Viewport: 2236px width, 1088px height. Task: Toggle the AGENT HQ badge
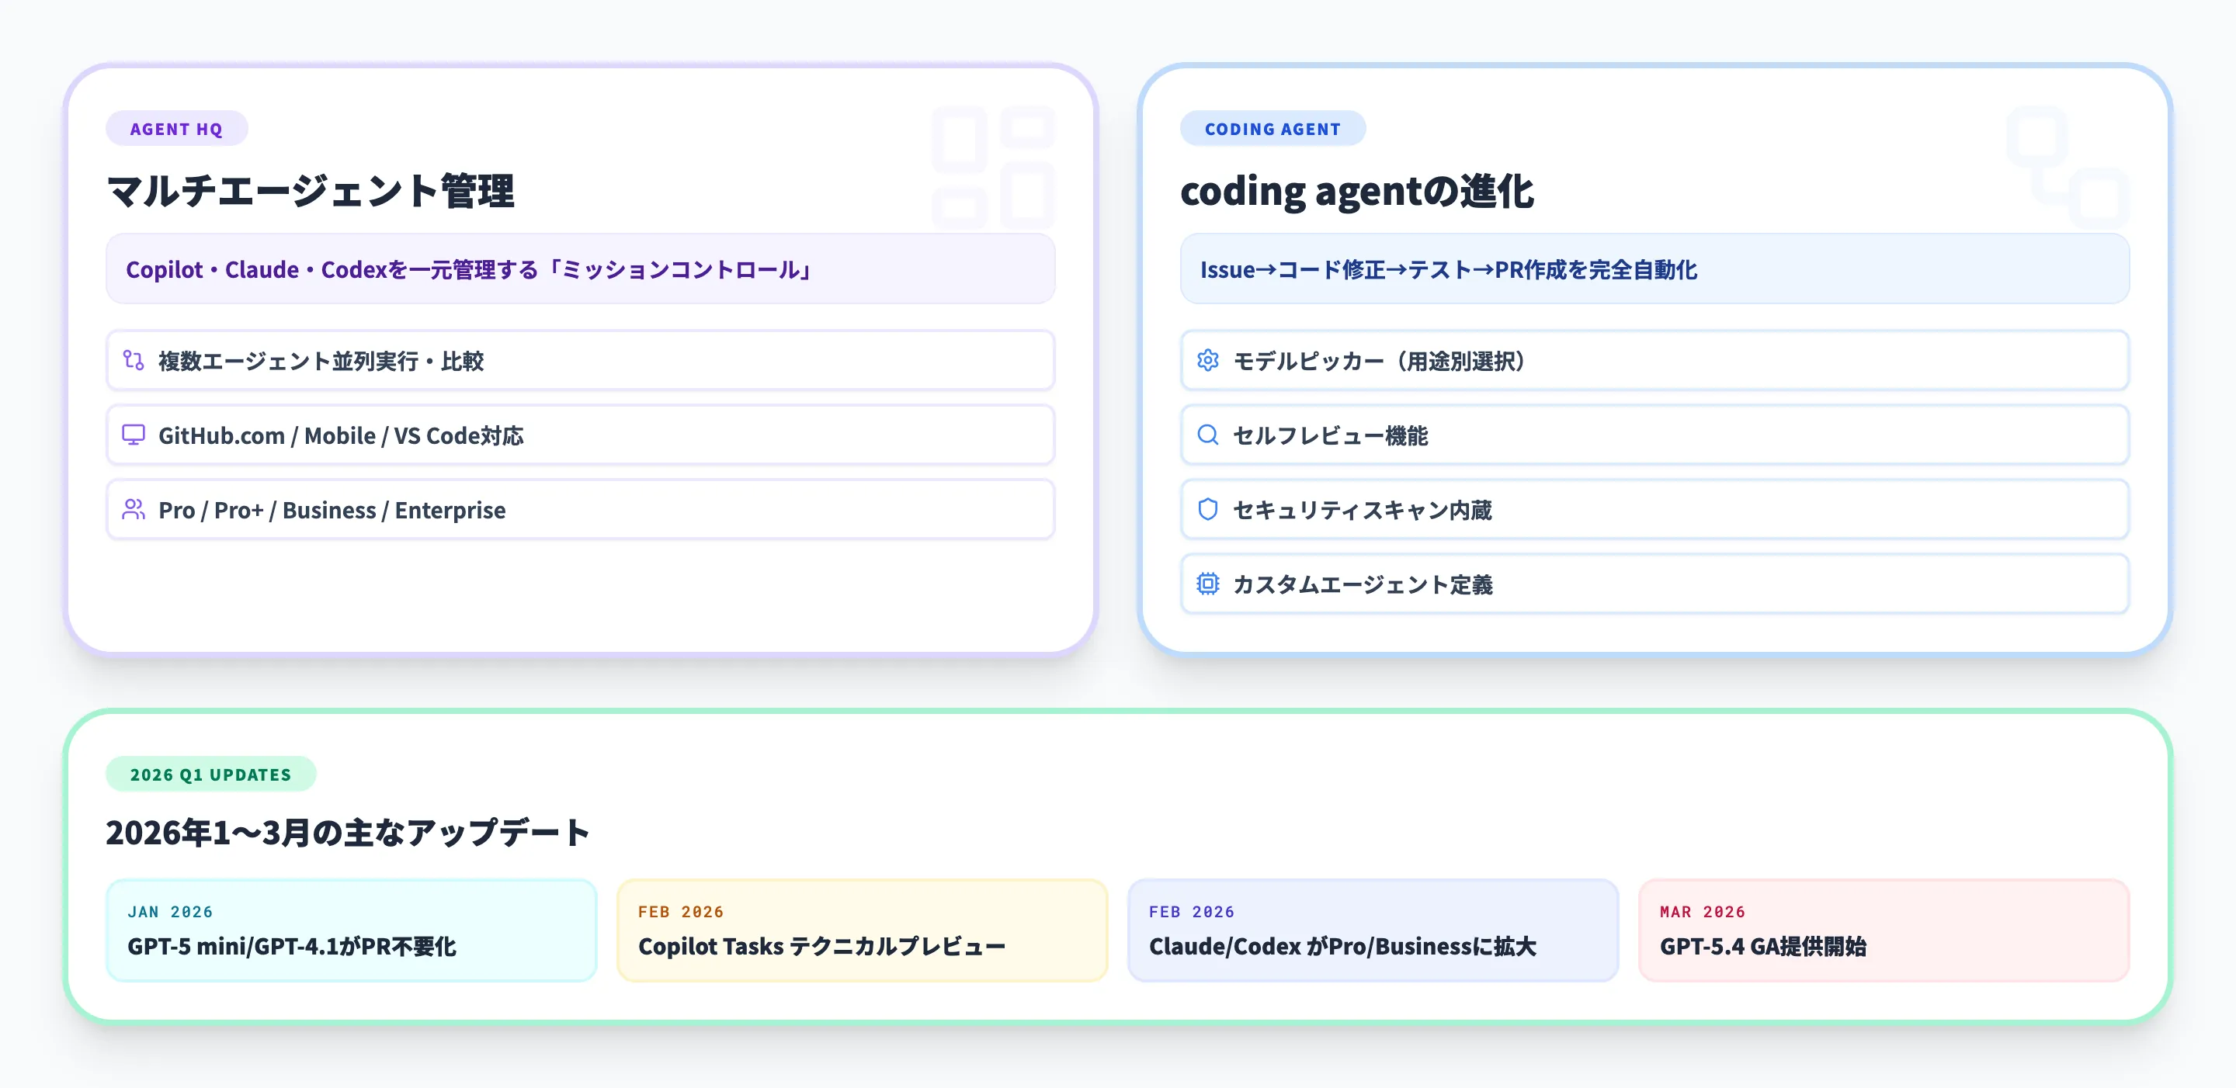coord(176,127)
